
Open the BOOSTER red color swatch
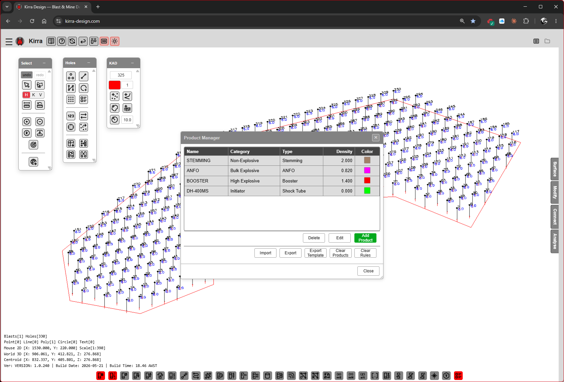point(367,180)
